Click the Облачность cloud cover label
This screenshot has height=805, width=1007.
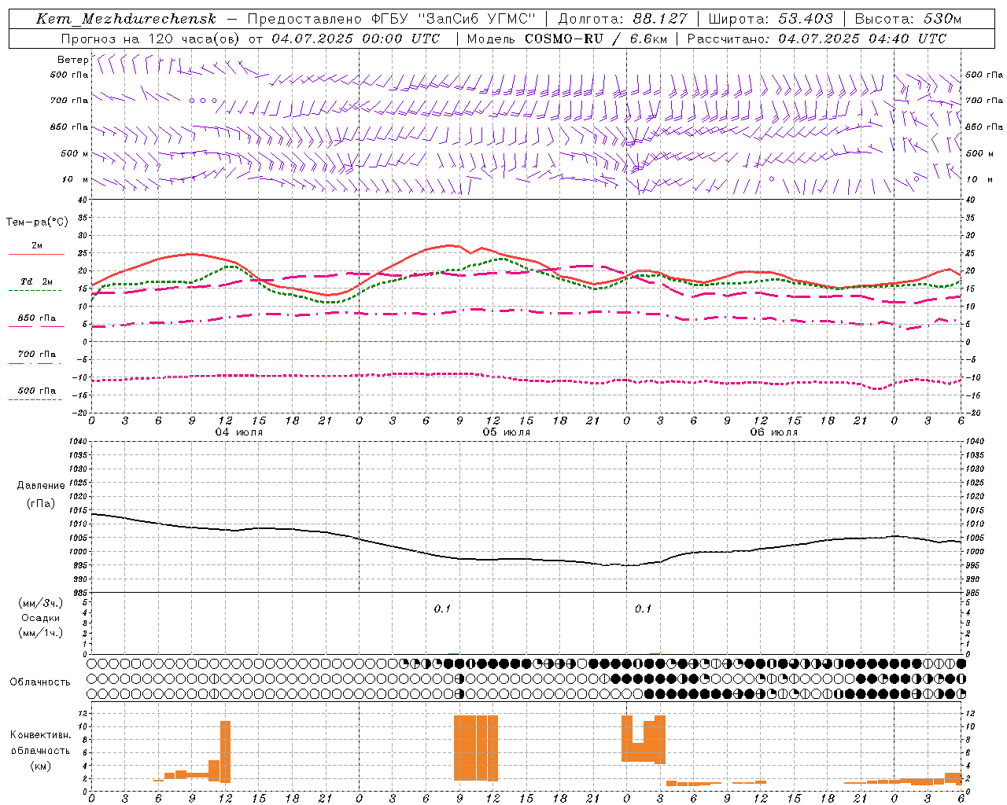tap(40, 682)
